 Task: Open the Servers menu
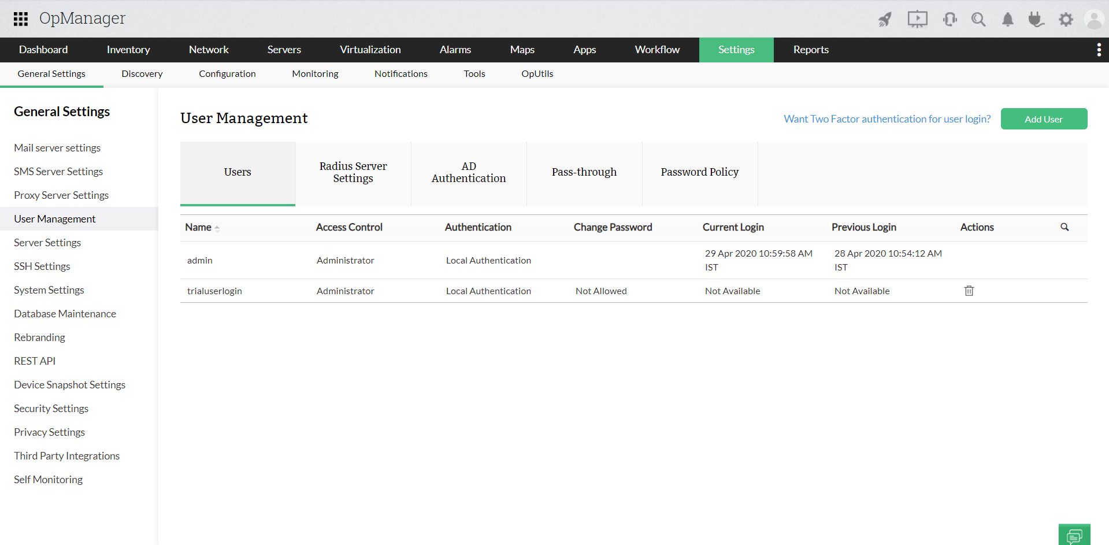pyautogui.click(x=284, y=50)
